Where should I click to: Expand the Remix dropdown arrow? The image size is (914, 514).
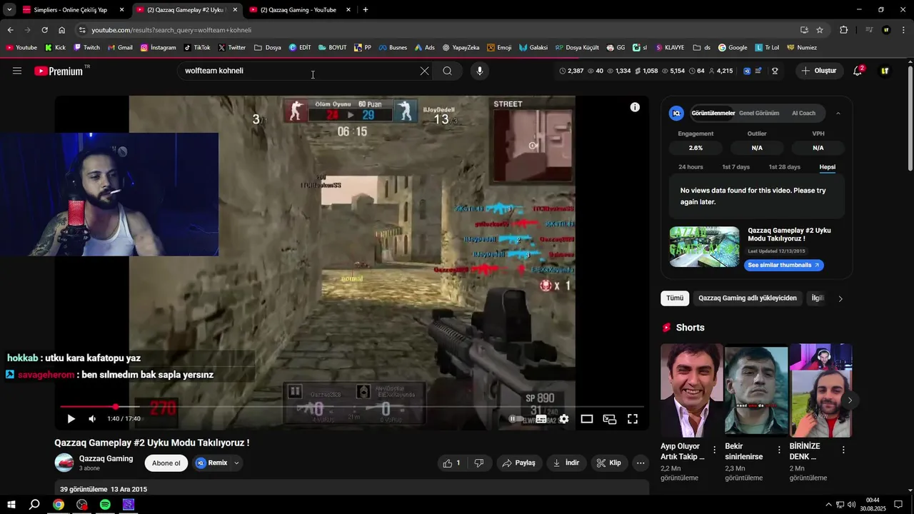(x=236, y=463)
